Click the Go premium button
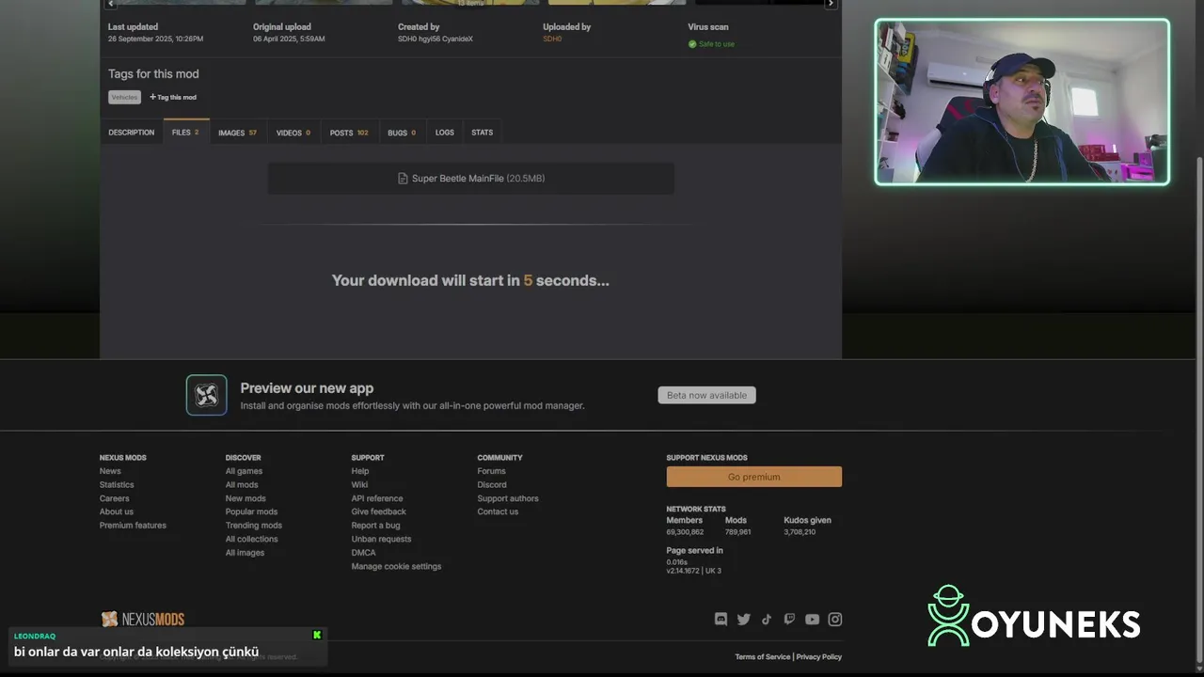The height and width of the screenshot is (677, 1204). [754, 477]
